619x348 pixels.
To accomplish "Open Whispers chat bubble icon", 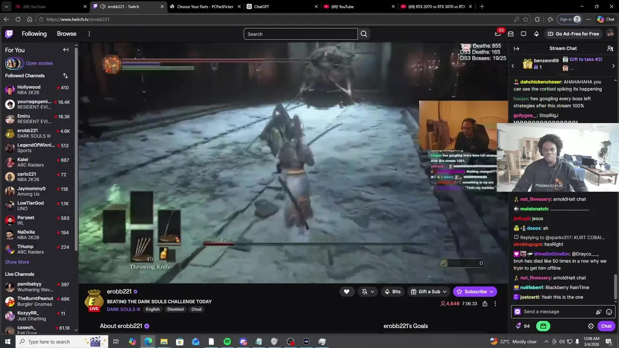I will point(523,34).
